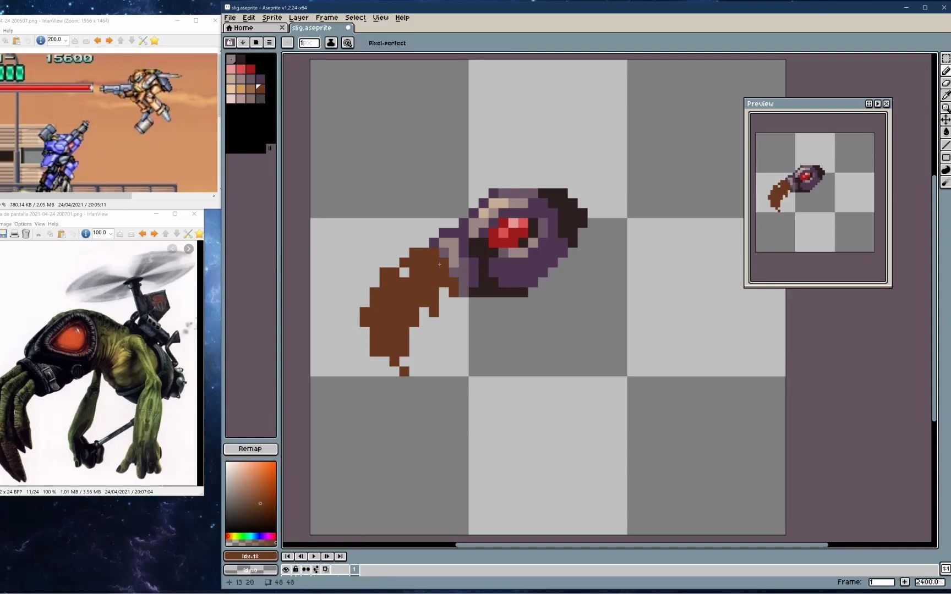Open the Sprite menu in Aseprite

[x=272, y=18]
